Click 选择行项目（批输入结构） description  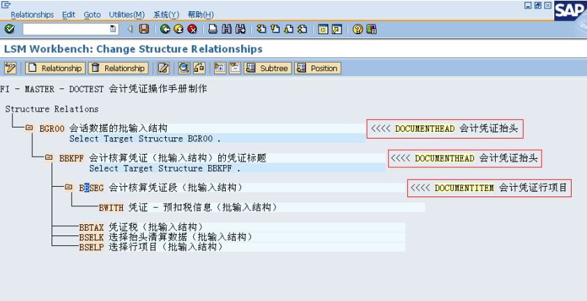click(166, 247)
